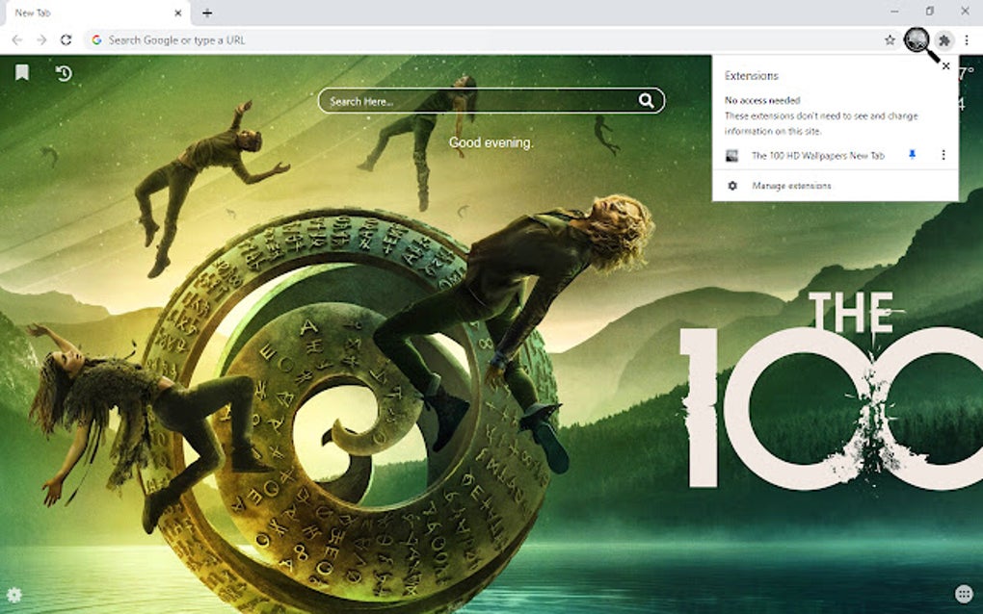
Task: Close the Extensions popup
Action: pos(946,65)
